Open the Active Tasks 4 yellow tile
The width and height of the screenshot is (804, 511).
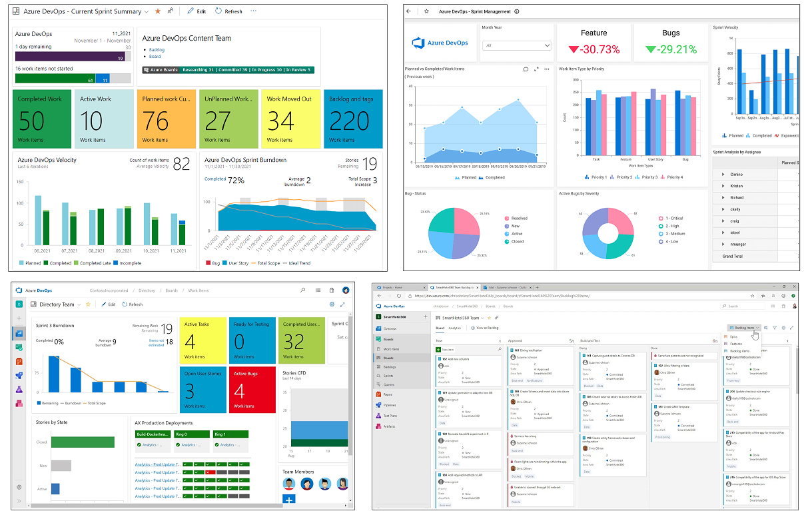(202, 339)
